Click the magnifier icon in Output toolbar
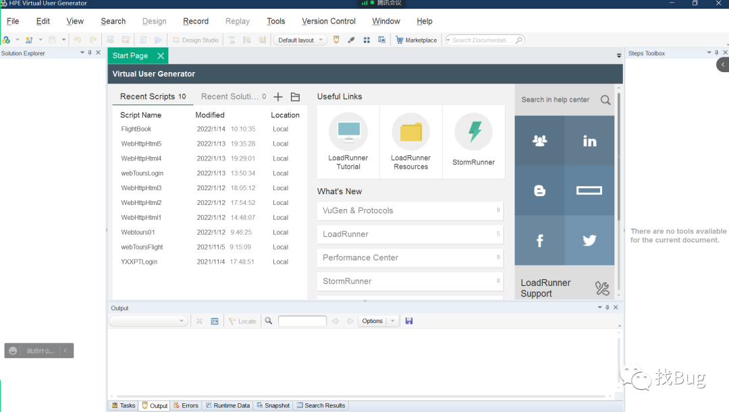 [269, 321]
